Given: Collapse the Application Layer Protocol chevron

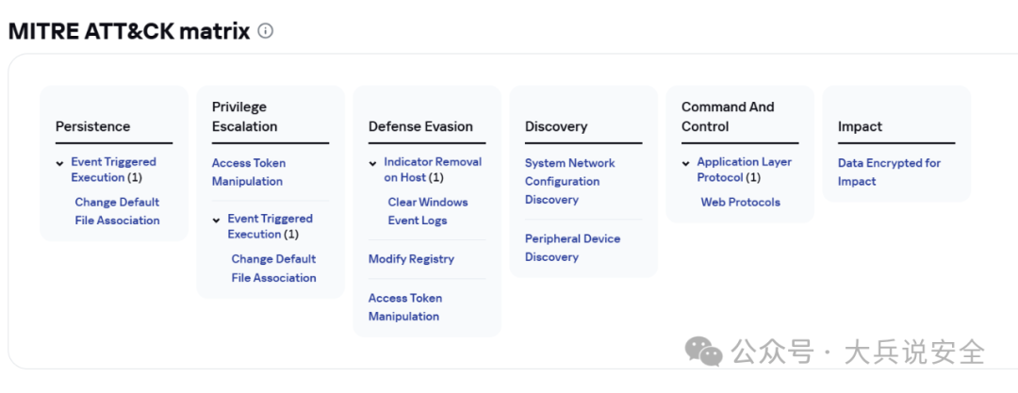Looking at the screenshot, I should point(686,163).
